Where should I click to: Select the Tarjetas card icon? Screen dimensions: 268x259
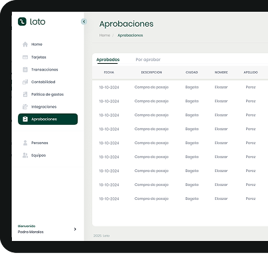coord(25,57)
